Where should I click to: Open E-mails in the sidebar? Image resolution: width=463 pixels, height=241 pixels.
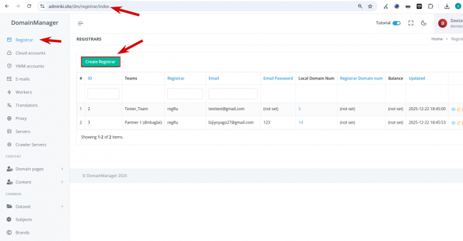click(22, 79)
